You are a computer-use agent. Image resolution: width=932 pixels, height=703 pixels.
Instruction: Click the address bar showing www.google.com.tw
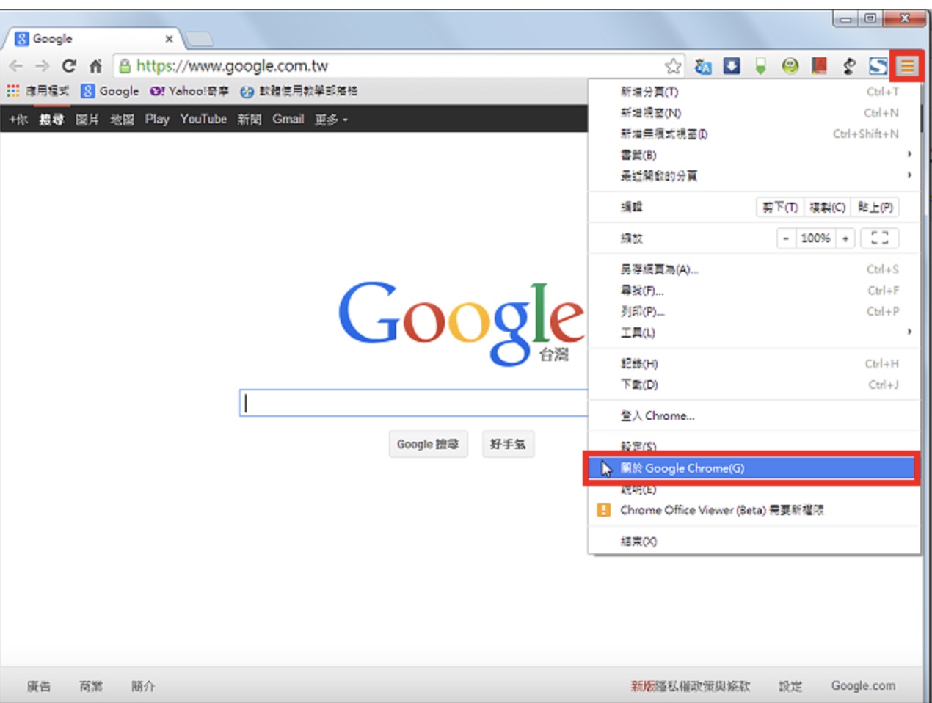389,66
